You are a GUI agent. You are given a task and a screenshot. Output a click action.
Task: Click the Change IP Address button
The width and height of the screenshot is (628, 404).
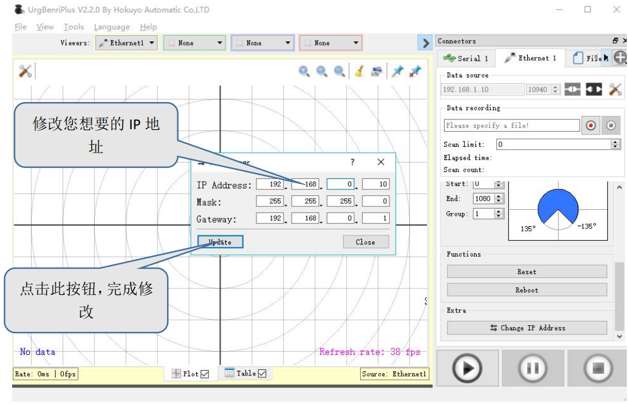click(527, 328)
